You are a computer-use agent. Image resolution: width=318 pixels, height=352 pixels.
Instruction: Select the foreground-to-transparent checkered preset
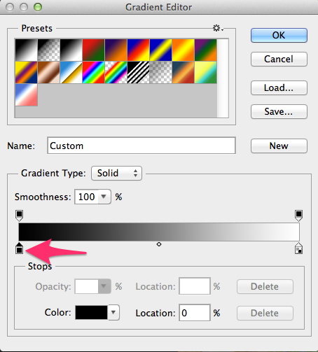(x=48, y=50)
